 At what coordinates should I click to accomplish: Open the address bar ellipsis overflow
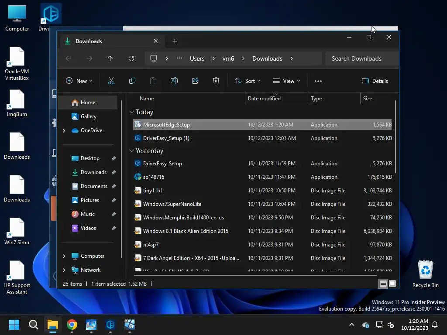pyautogui.click(x=179, y=58)
